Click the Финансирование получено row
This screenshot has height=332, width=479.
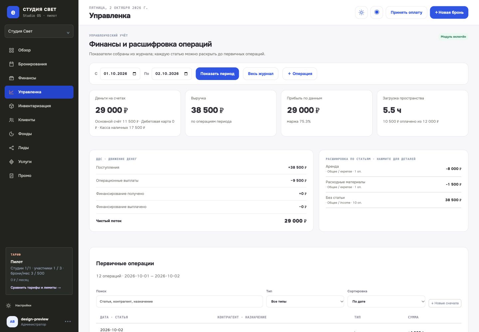point(201,194)
